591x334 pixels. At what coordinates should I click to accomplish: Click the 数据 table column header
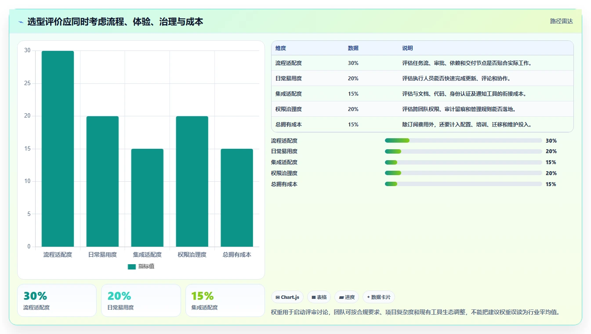tap(353, 48)
